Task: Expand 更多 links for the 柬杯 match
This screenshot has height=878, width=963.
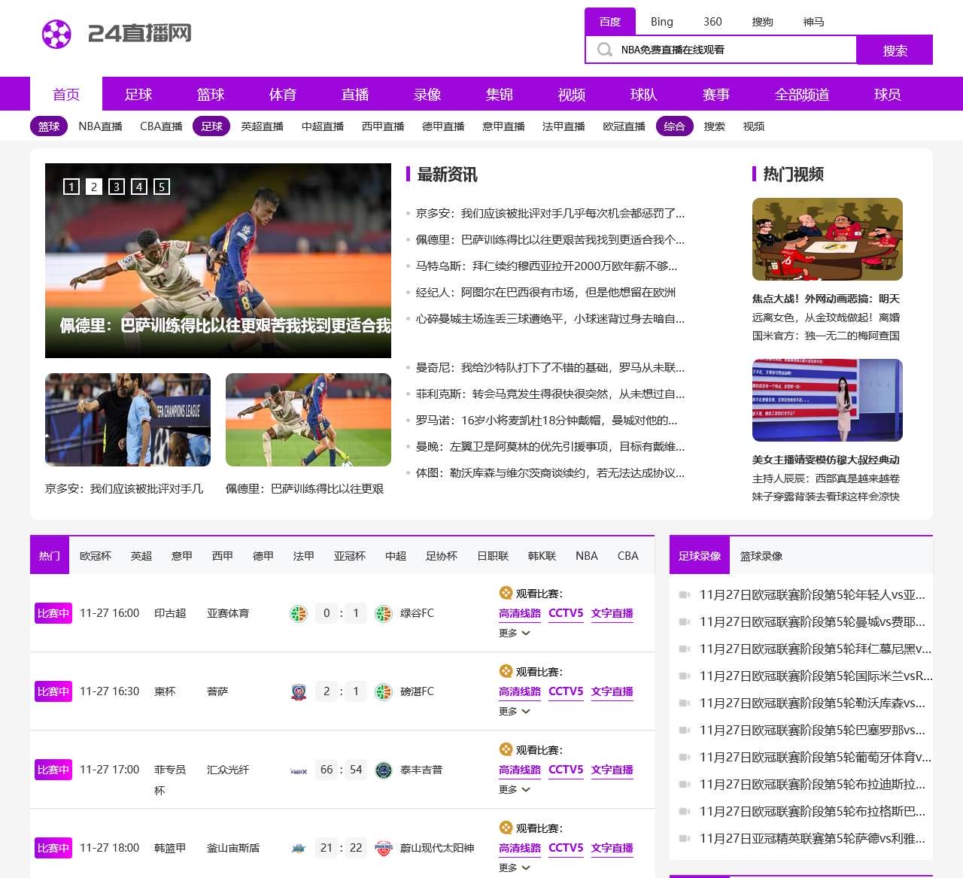Action: tap(515, 712)
